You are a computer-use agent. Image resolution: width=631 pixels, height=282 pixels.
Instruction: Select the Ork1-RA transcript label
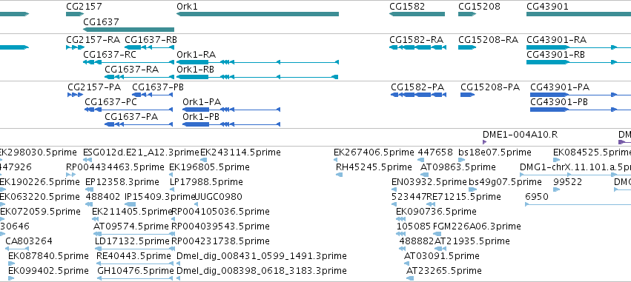point(196,55)
